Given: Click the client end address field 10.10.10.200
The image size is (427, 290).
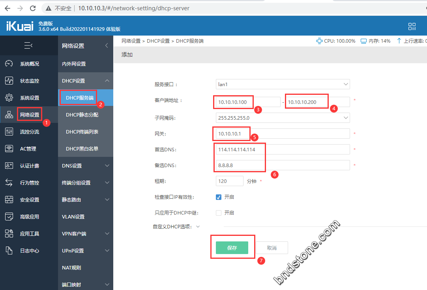Looking at the screenshot, I should (x=318, y=102).
